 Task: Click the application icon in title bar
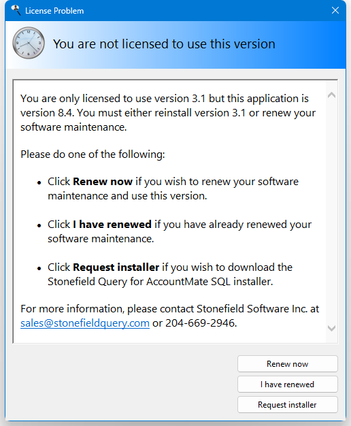coord(16,11)
